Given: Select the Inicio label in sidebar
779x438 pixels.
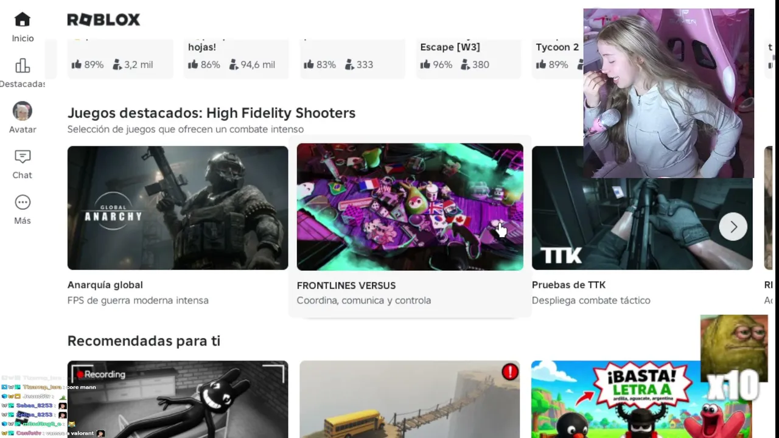Looking at the screenshot, I should 23,38.
